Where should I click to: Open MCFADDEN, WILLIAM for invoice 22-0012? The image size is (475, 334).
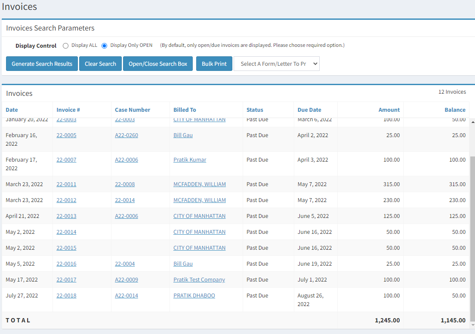click(199, 200)
